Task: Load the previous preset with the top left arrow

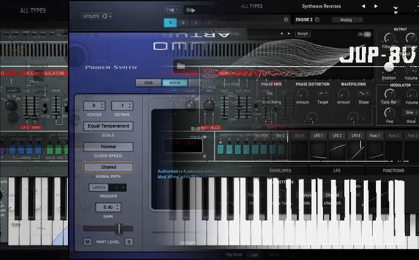Action: [363, 6]
